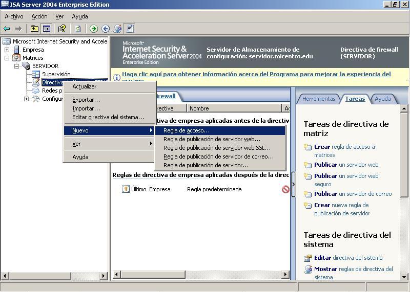Switch to the Herramientas tab
This screenshot has width=410, height=292.
pyautogui.click(x=318, y=99)
